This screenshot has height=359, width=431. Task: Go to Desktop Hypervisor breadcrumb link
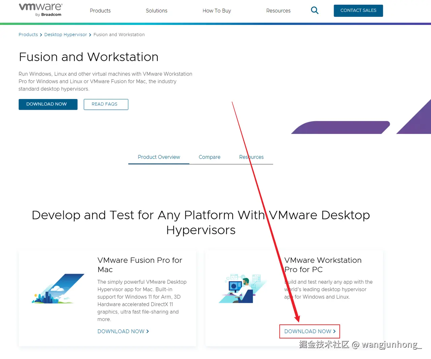(x=66, y=35)
